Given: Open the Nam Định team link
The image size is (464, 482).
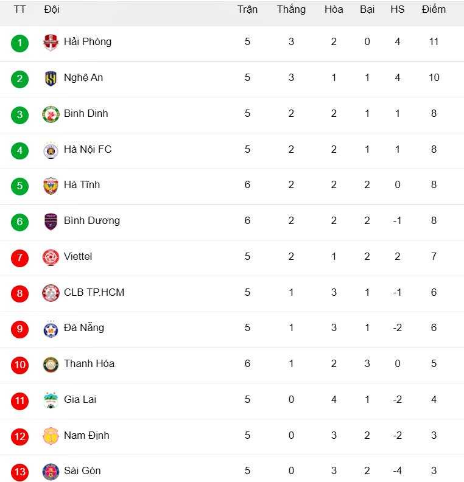Looking at the screenshot, I should (x=86, y=435).
